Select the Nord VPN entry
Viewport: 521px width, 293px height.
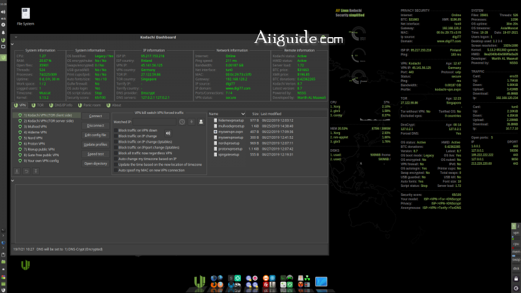(x=46, y=138)
